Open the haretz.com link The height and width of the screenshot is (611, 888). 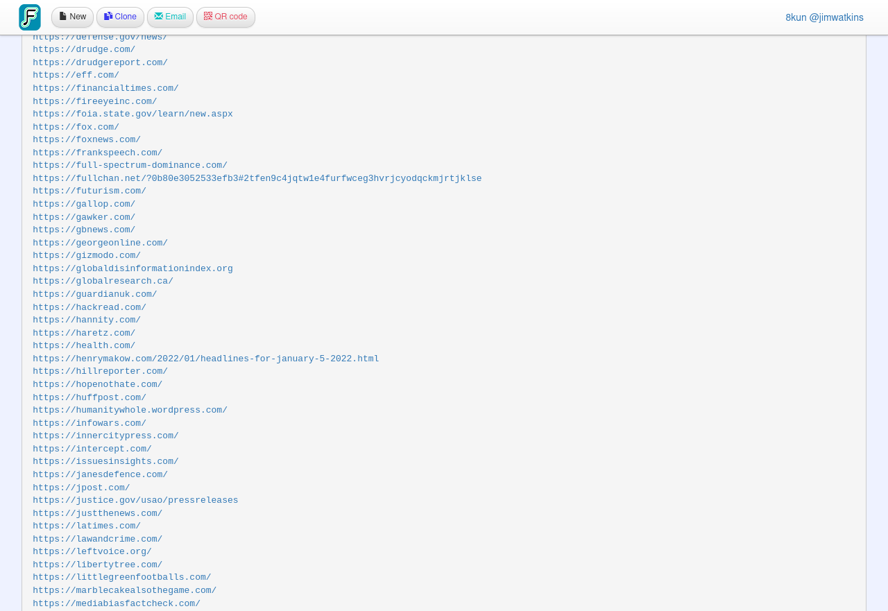click(84, 334)
